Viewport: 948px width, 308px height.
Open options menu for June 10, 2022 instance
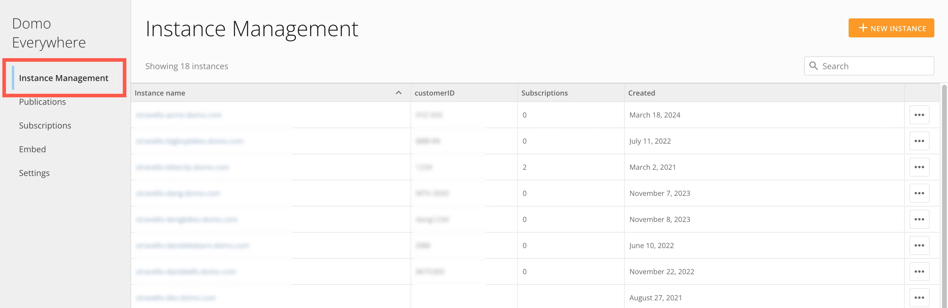click(919, 245)
